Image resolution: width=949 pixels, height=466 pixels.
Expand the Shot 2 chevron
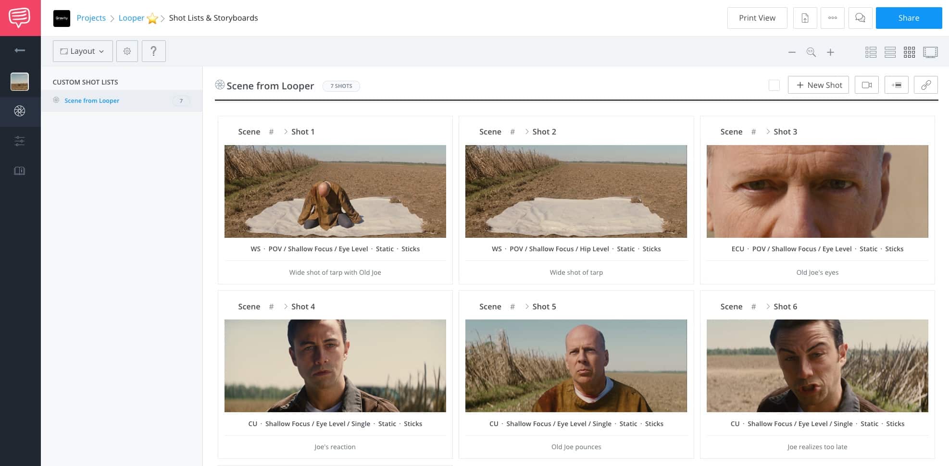527,132
